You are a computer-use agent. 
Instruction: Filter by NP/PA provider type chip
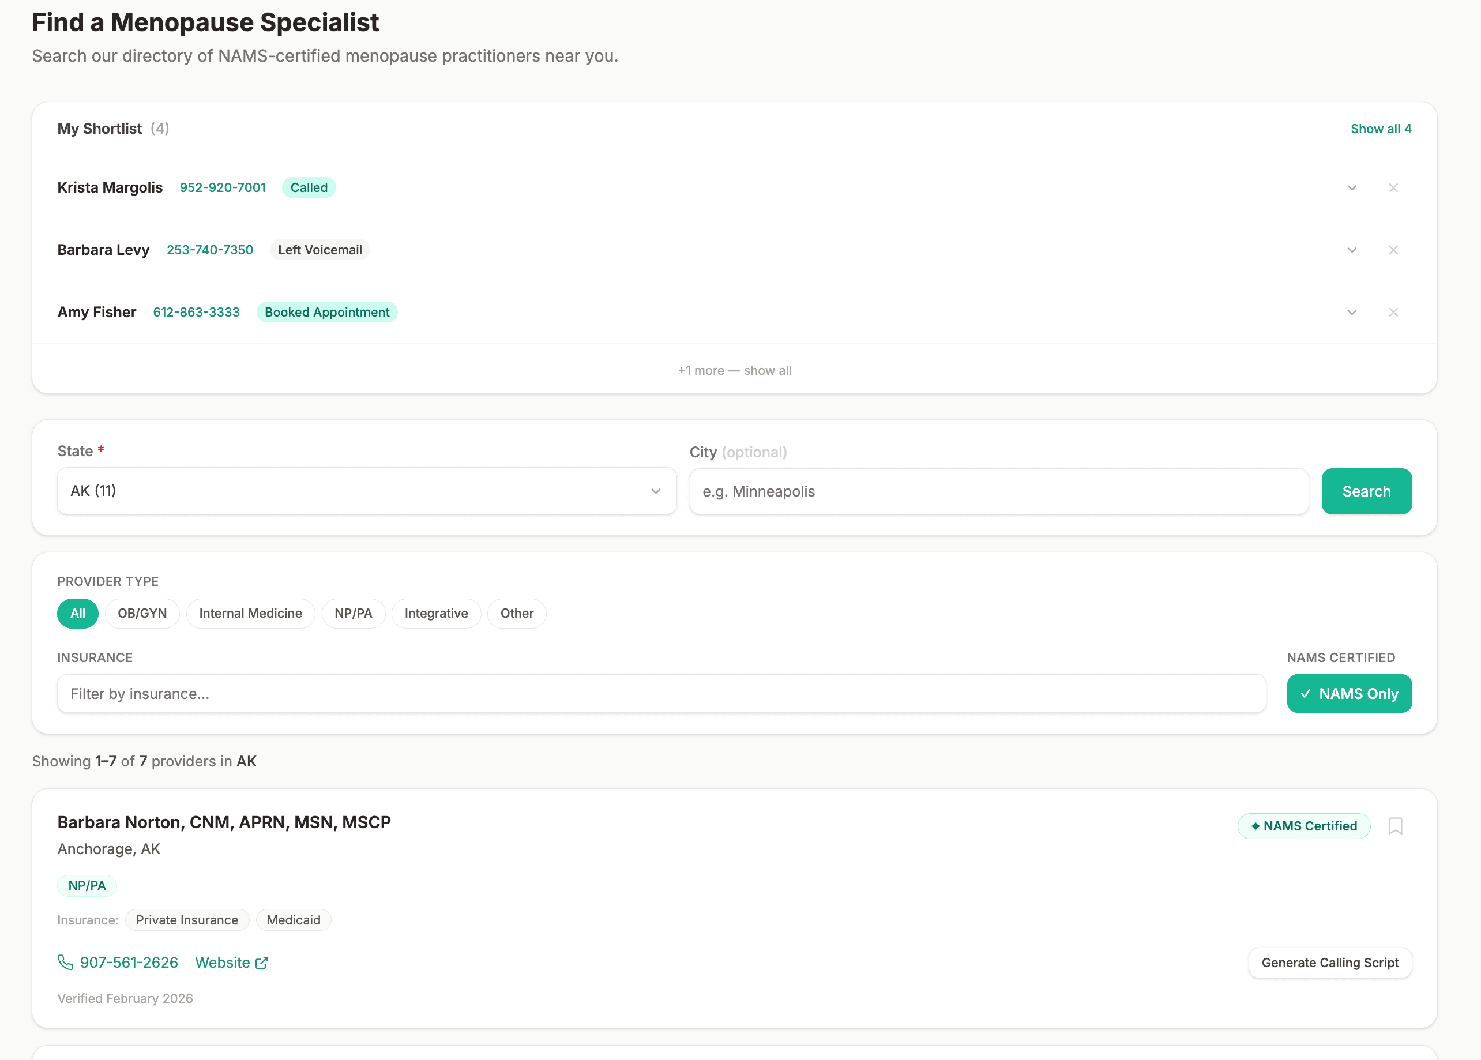(353, 613)
